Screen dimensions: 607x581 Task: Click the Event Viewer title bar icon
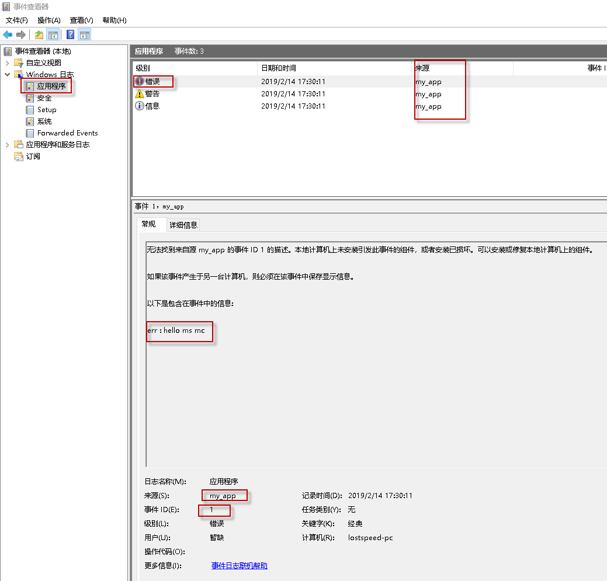coord(6,6)
